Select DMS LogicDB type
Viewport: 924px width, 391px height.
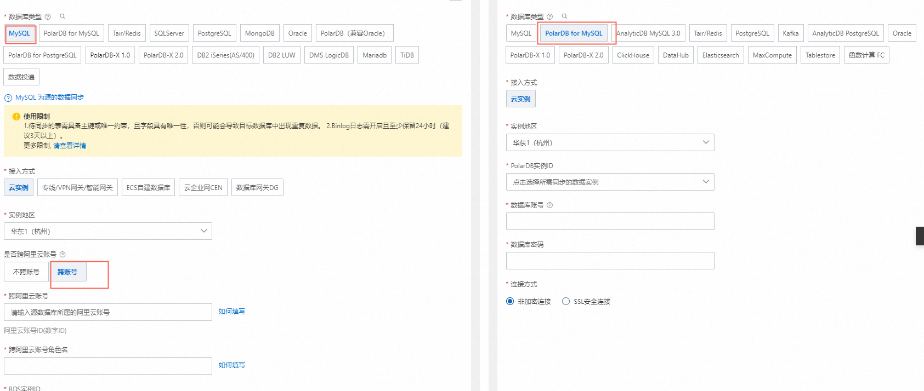pyautogui.click(x=329, y=55)
